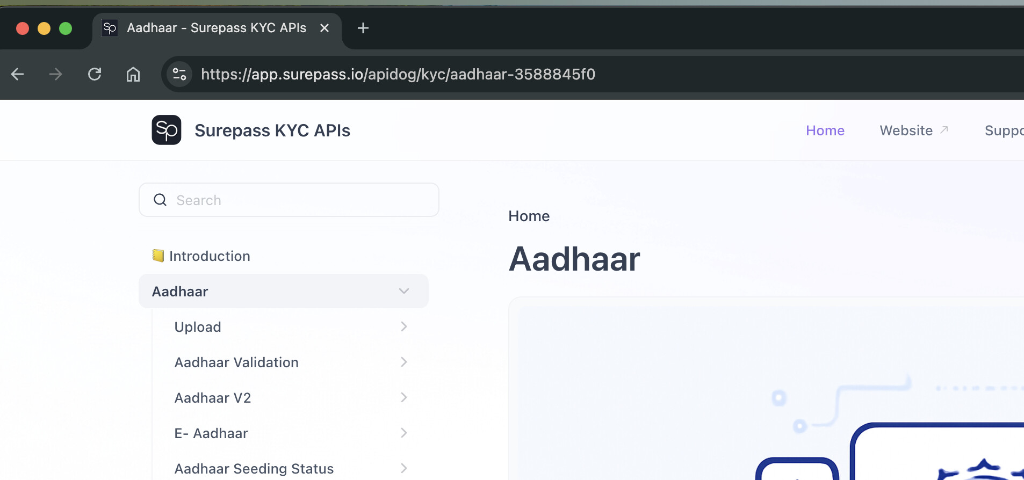Expand the E- Aadhaar submenu arrow

point(404,433)
